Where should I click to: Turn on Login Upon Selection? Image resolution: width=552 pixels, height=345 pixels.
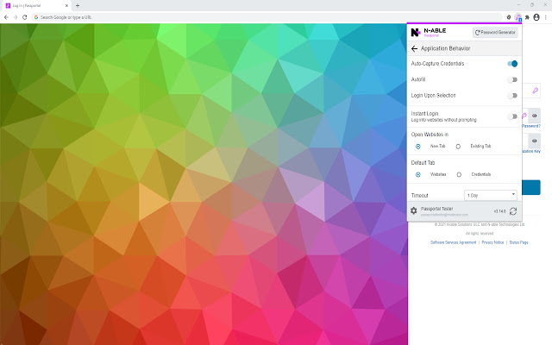click(x=512, y=96)
